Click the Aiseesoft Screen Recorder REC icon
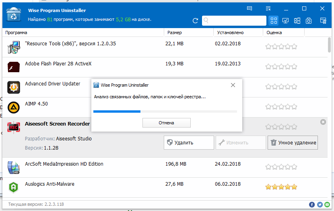This screenshot has height=211, width=334. coord(14,128)
